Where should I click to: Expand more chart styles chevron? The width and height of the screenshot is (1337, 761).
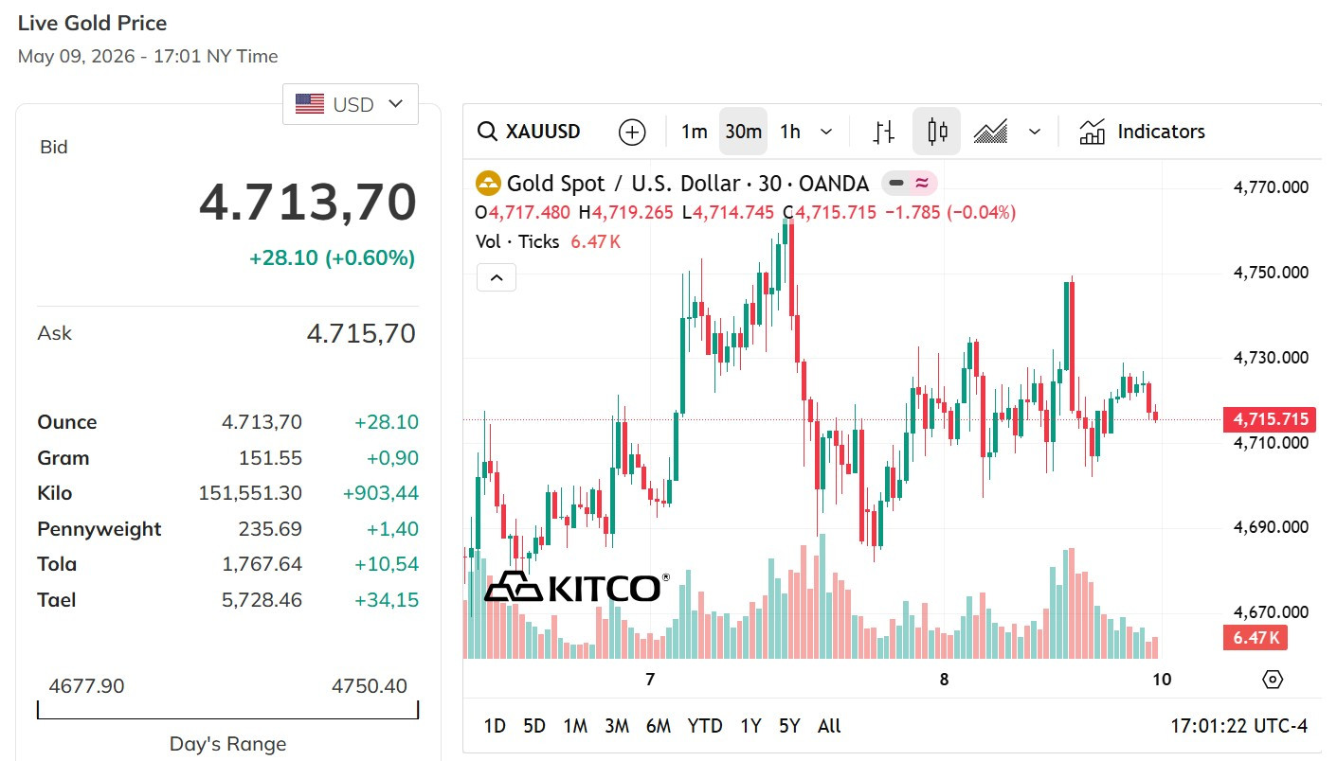click(x=1035, y=132)
